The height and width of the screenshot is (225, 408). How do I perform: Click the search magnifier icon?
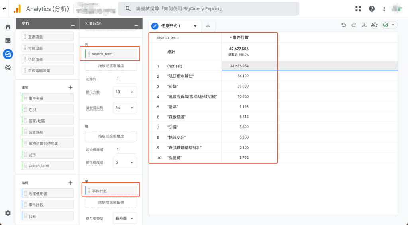point(128,9)
